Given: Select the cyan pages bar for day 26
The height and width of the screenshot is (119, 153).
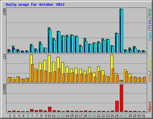Looking at the screenshot, I should [122, 31].
